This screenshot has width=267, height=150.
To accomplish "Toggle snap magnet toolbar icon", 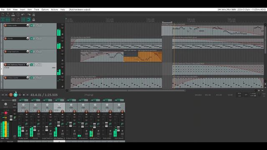I will 29,20.
